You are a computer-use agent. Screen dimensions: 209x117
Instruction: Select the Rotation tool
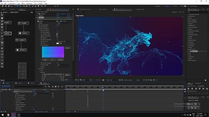[x=15, y=6]
